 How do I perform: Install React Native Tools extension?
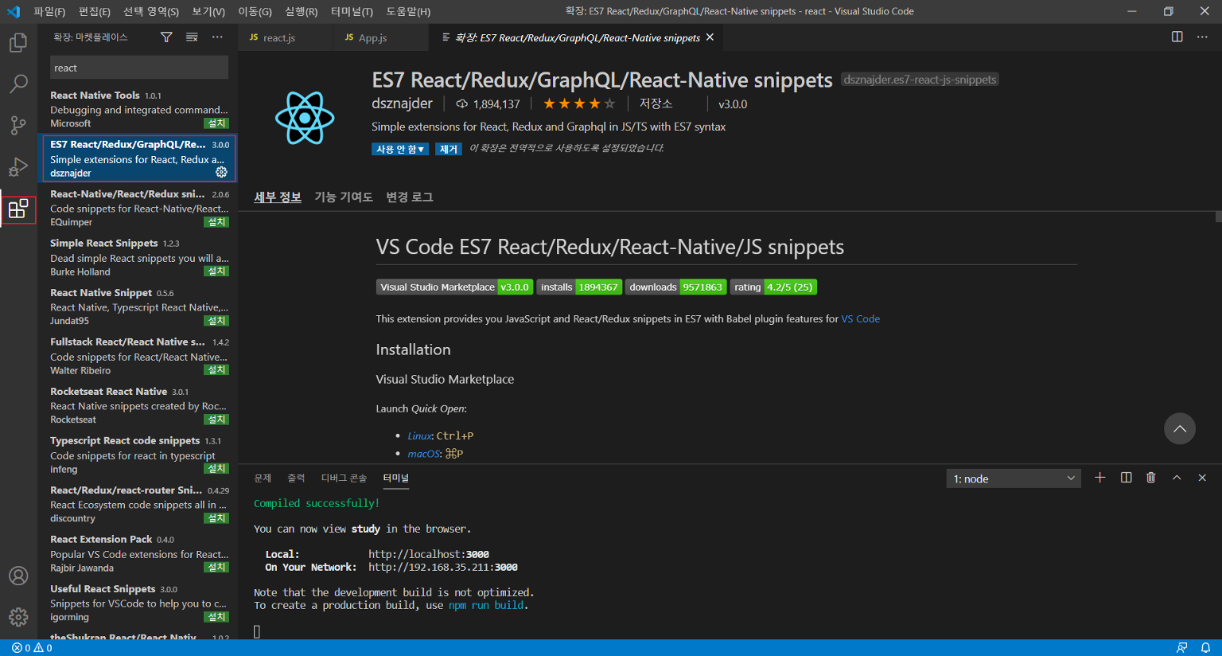(216, 123)
